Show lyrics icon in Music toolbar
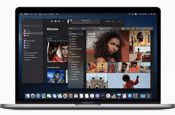 [x=119, y=21]
